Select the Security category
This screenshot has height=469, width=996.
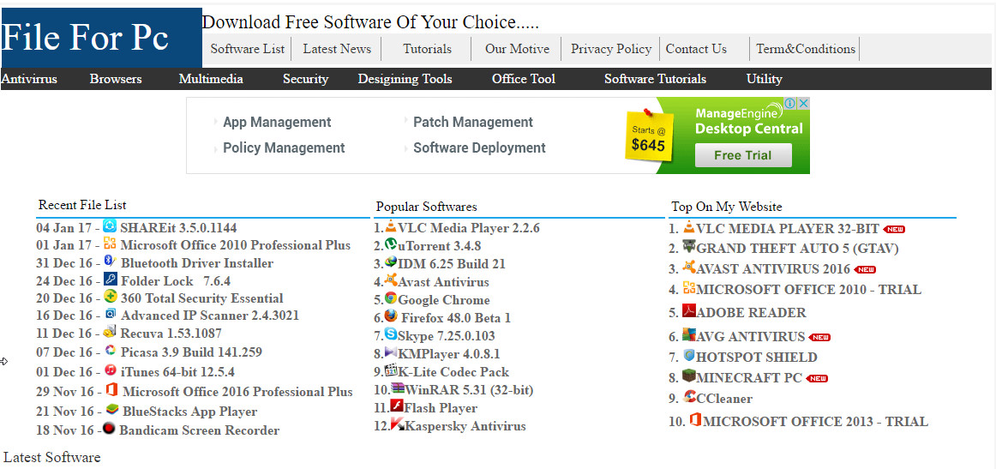coord(305,79)
